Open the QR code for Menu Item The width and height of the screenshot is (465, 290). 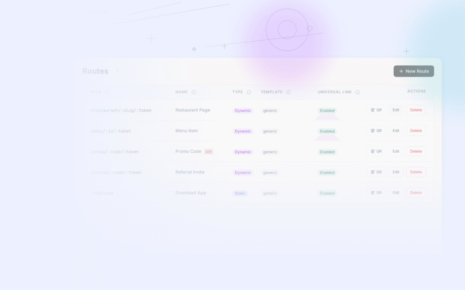[376, 131]
